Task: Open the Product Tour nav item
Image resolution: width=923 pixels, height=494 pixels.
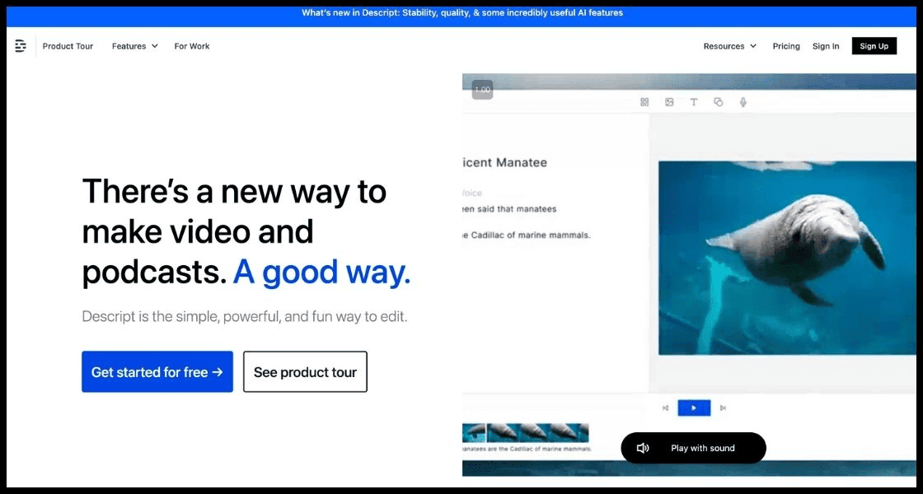Action: [68, 46]
